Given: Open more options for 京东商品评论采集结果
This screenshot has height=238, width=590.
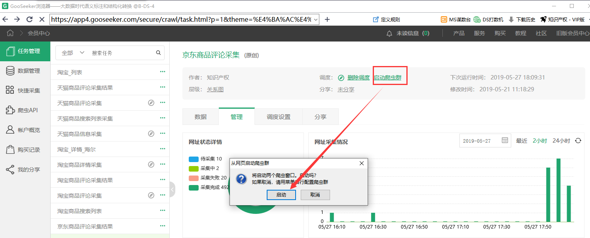Looking at the screenshot, I should pyautogui.click(x=162, y=226).
